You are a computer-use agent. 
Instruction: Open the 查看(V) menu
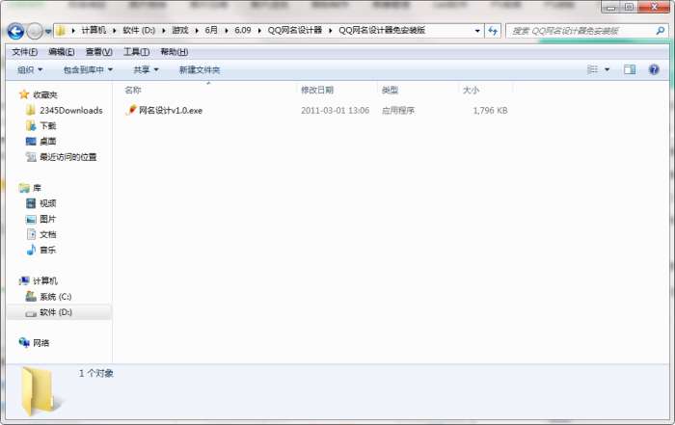pos(99,52)
